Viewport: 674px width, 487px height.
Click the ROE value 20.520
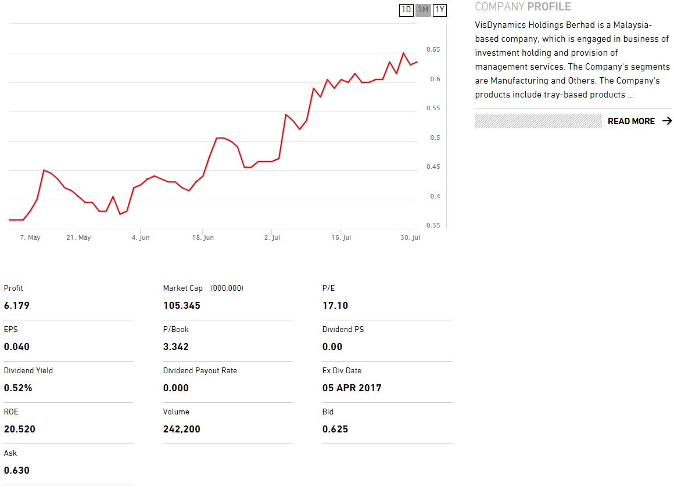pos(20,429)
